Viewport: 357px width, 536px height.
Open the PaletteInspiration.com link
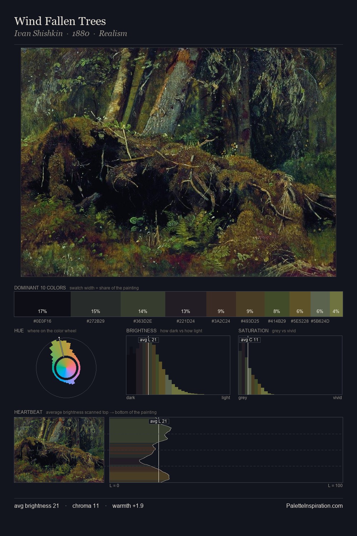(x=315, y=506)
